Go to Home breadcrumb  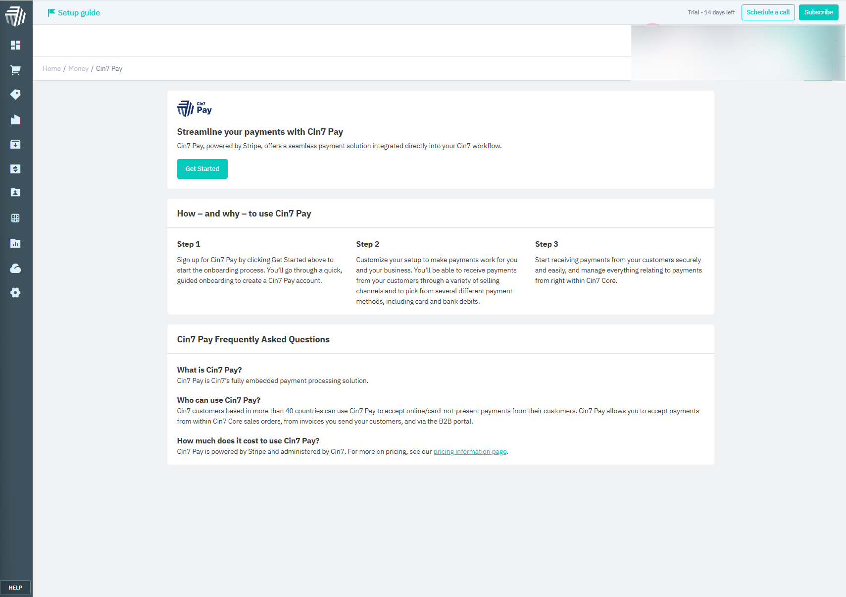click(51, 69)
